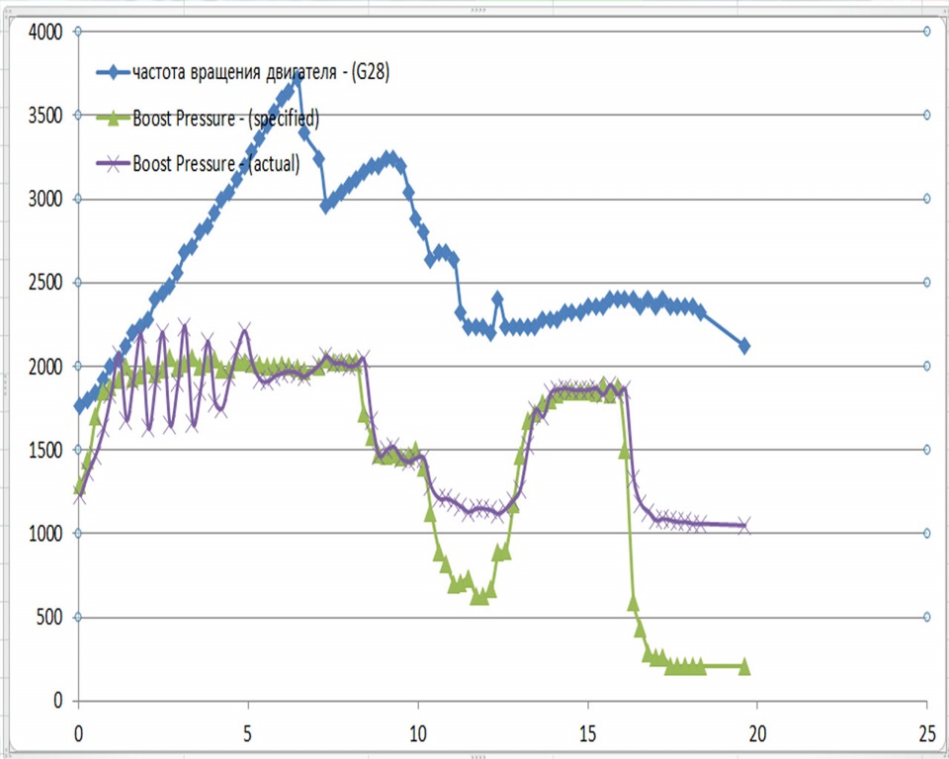This screenshot has width=949, height=759.
Task: Click the last green triangle marker of specified boost
Action: point(743,667)
